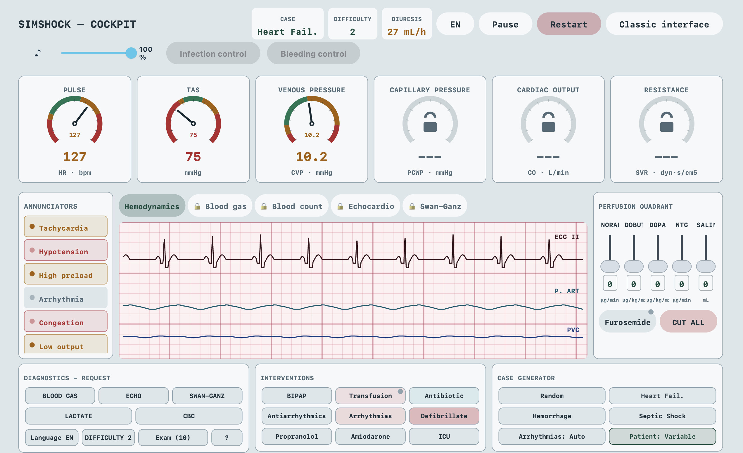
Task: Click the padlock icon on Echocardio tab
Action: (x=340, y=206)
